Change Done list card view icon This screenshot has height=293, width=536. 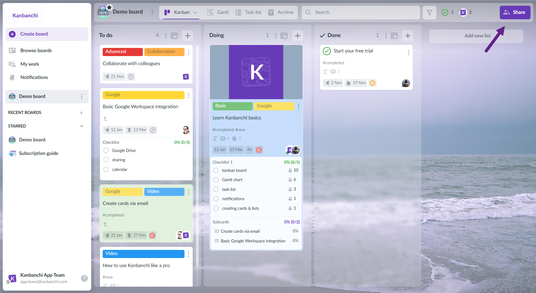pos(394,36)
